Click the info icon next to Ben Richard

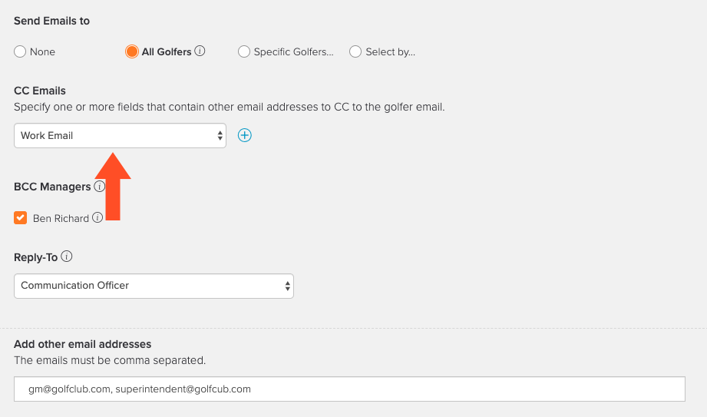(97, 217)
